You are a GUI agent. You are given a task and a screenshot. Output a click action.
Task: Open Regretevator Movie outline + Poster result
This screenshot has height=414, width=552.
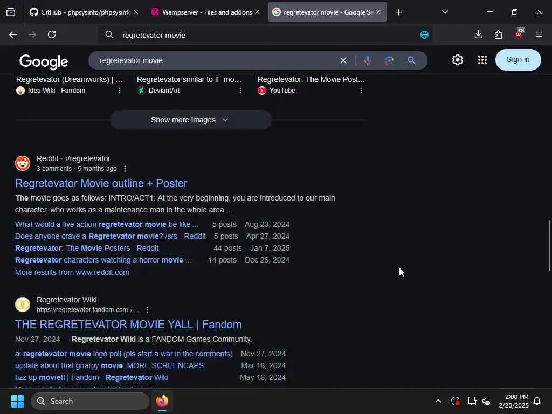[x=101, y=183]
